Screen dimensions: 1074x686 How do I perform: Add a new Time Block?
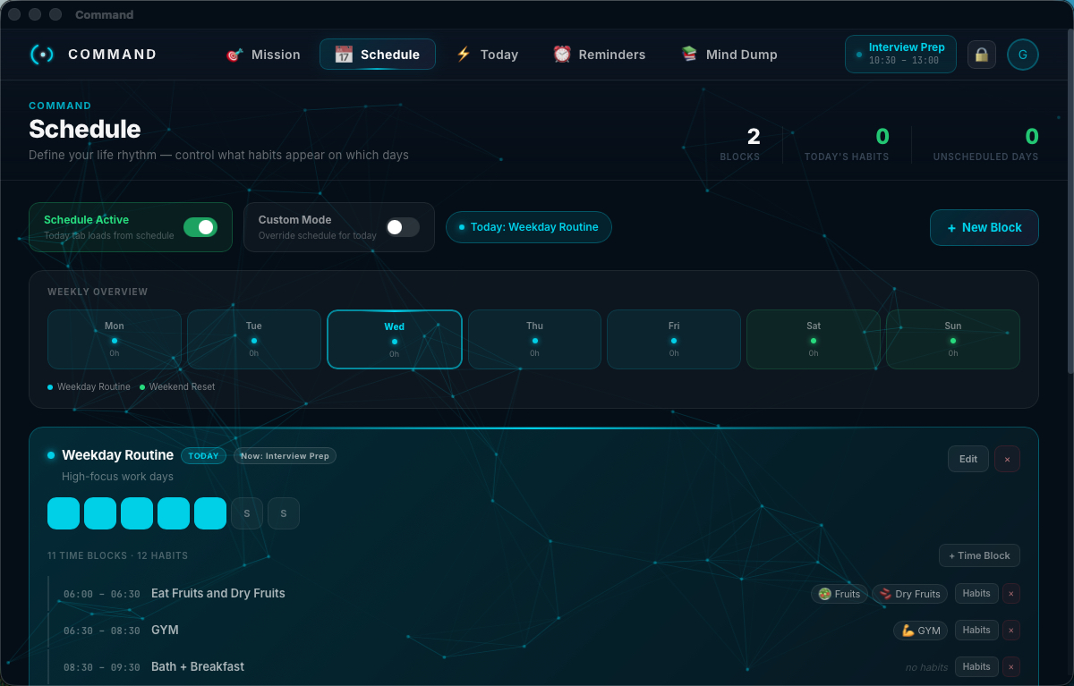point(979,555)
